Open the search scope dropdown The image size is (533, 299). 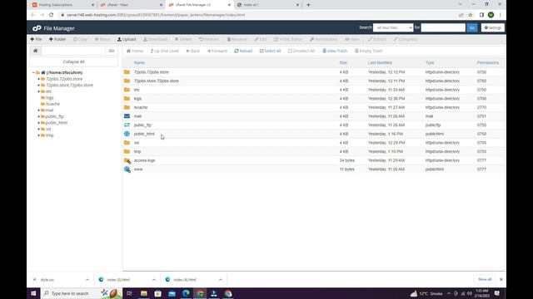tap(393, 27)
